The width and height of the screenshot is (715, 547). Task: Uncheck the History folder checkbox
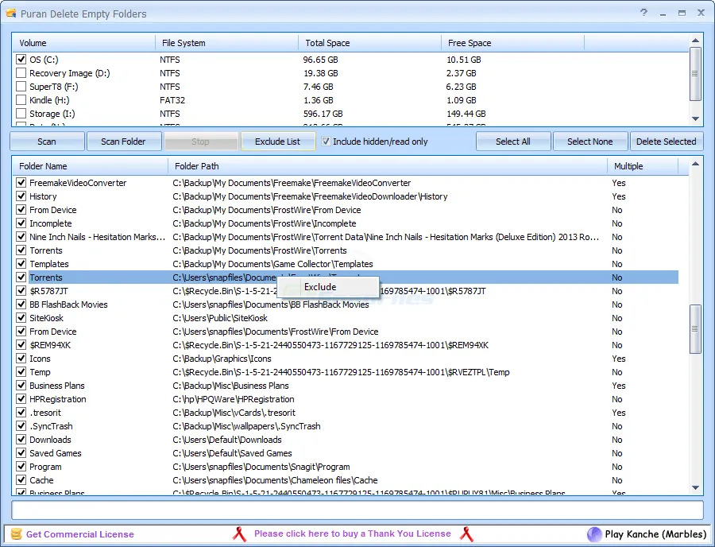coord(21,196)
